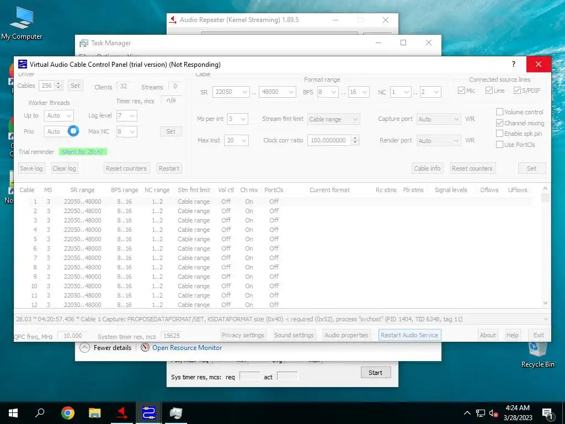Switch to Audio Repeater taskbar icon
Viewport: 565px width, 424px height.
point(122,413)
